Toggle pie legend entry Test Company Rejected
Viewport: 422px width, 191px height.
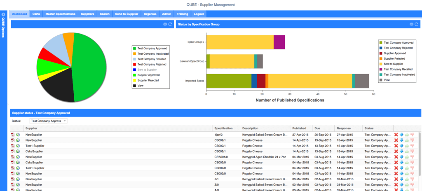click(x=149, y=64)
